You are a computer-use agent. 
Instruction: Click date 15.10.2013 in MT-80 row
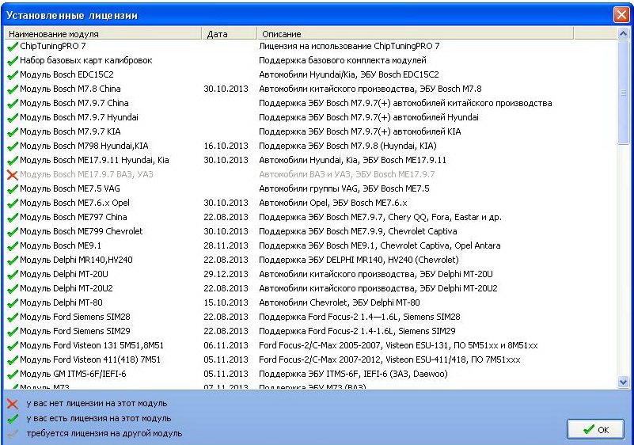coord(226,302)
